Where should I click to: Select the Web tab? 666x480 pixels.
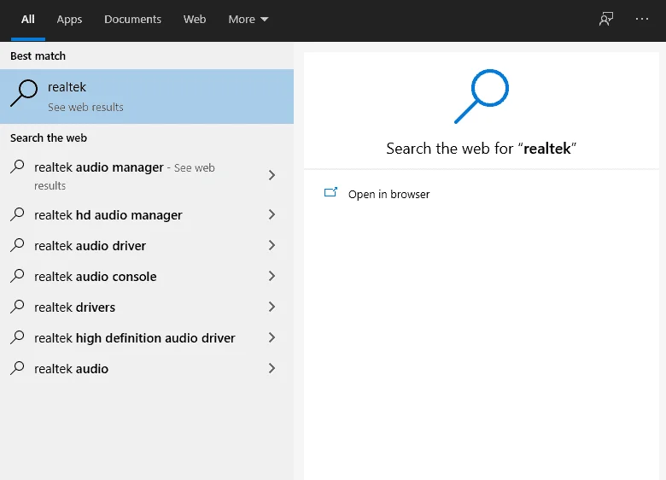pos(195,20)
